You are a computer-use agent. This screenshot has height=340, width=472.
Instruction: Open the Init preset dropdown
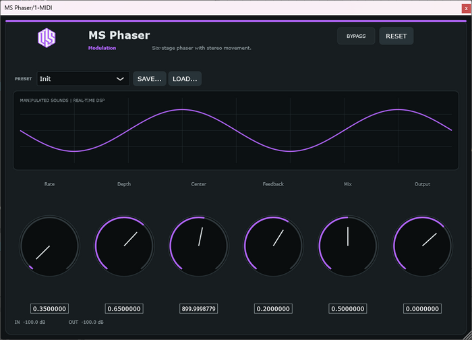tap(83, 79)
